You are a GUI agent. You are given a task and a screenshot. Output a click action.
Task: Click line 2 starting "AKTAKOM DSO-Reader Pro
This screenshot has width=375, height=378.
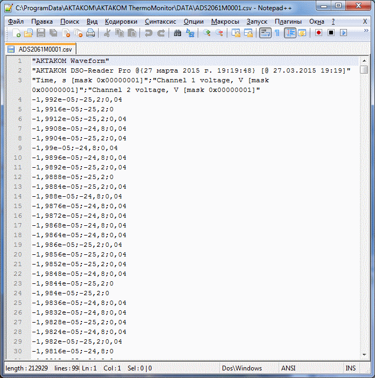click(191, 70)
